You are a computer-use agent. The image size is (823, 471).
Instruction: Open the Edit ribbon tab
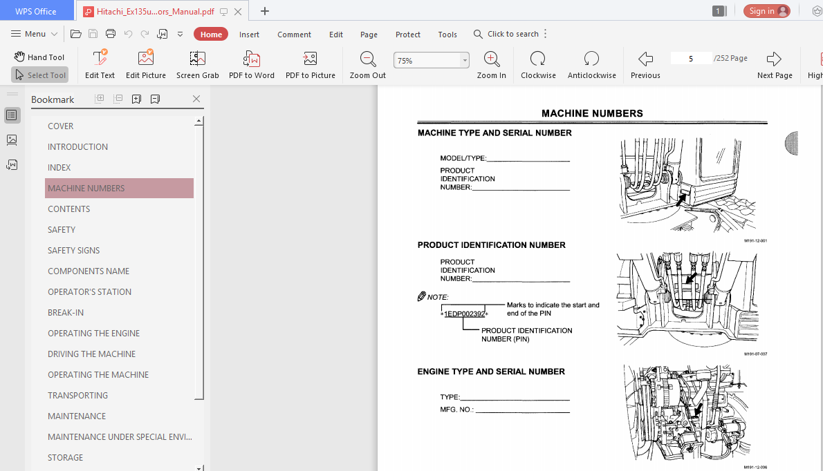pos(336,35)
